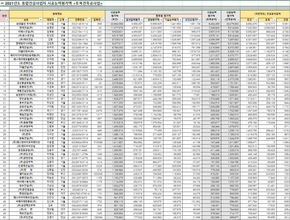Open the 상호 column filter dropdown

point(41,20)
